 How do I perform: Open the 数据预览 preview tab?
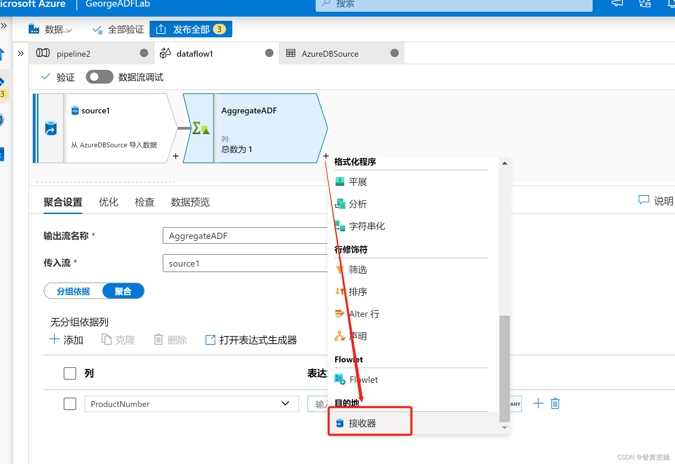190,202
